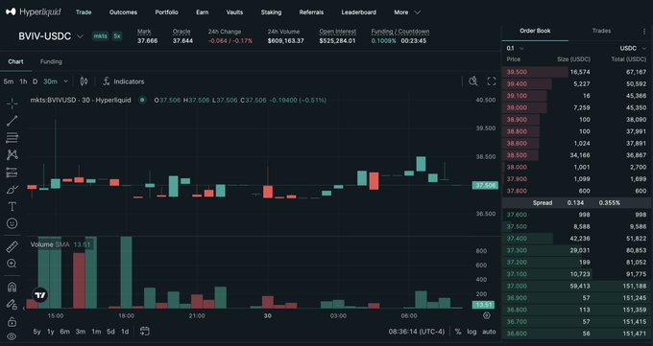This screenshot has height=346, width=653.
Task: Select the ruler measure tool
Action: (12, 246)
